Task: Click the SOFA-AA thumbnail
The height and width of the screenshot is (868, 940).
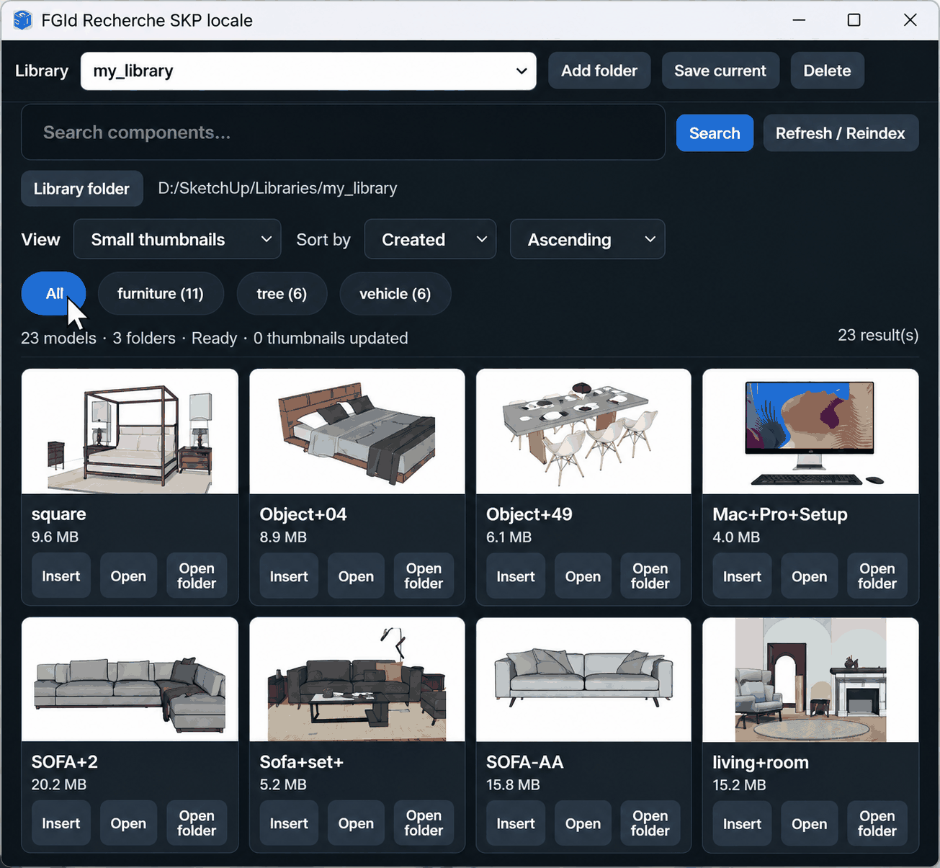Action: (583, 679)
